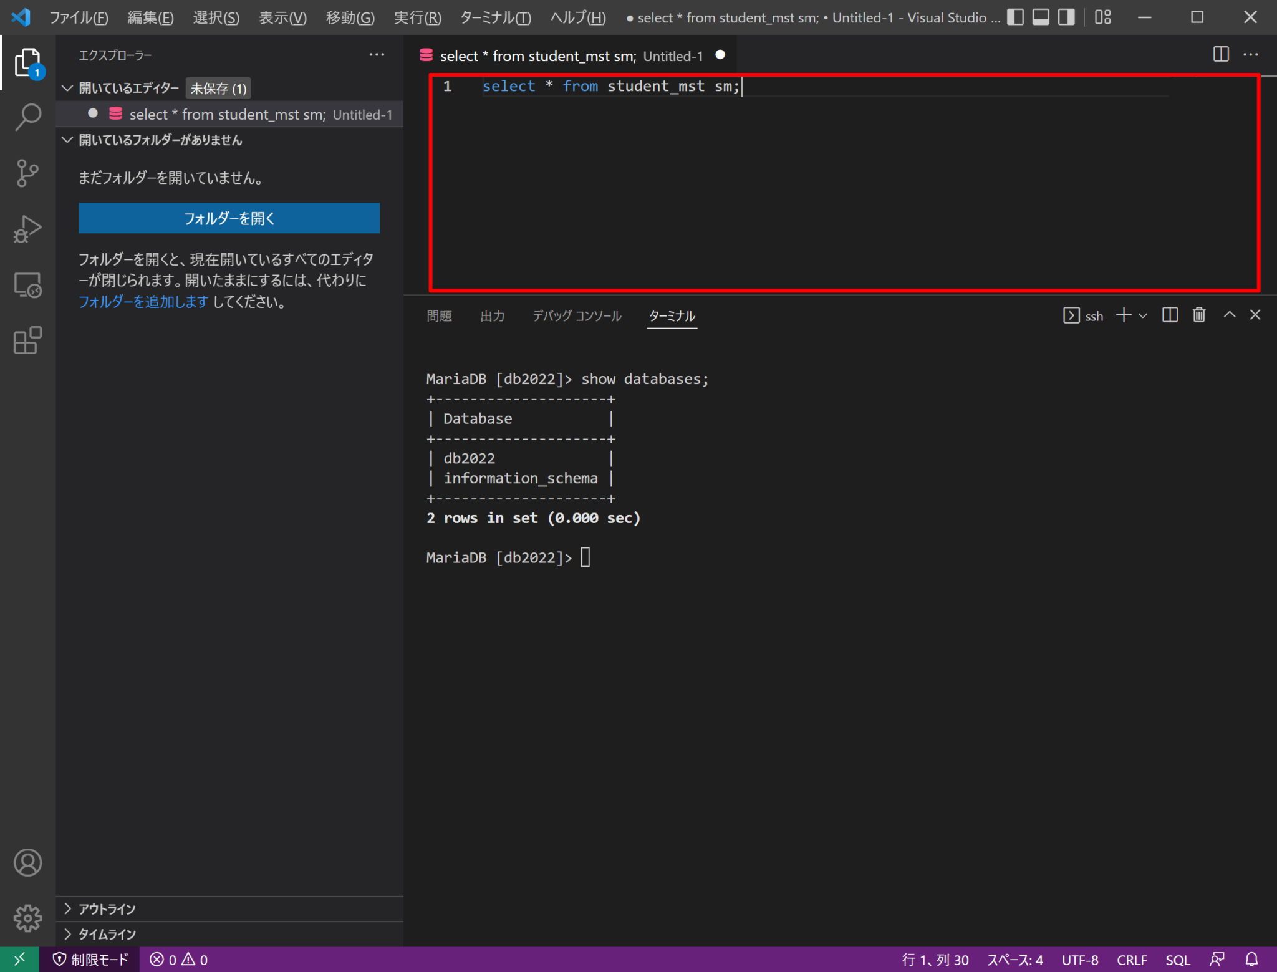The height and width of the screenshot is (972, 1277).
Task: Open the Extensions icon
Action: [27, 340]
